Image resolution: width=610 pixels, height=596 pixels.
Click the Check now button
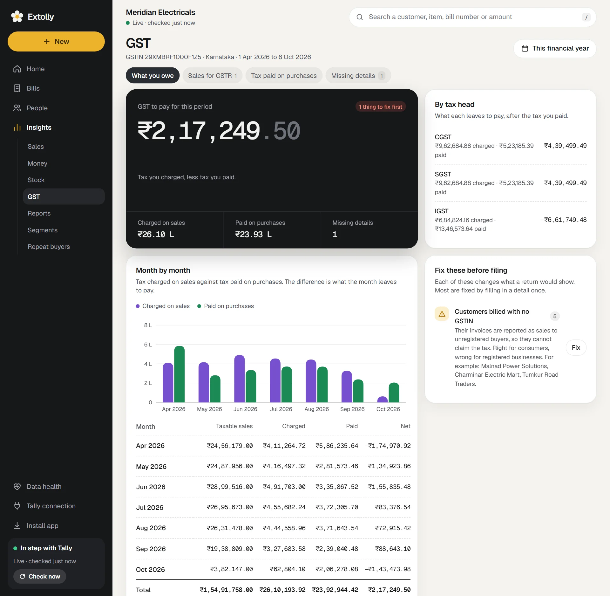pyautogui.click(x=40, y=577)
